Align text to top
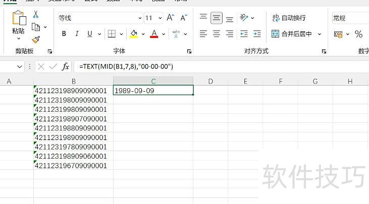The width and height of the screenshot is (369, 204). point(203,17)
